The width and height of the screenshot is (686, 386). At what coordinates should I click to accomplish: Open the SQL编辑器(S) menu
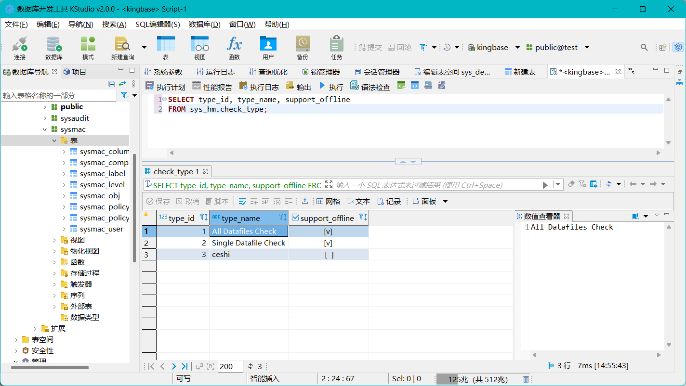pos(158,25)
